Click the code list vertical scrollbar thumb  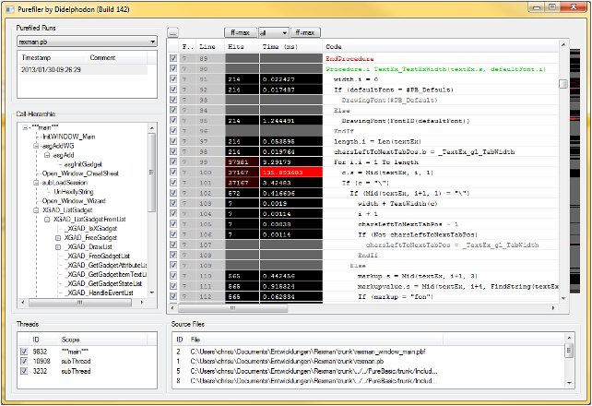[x=562, y=84]
